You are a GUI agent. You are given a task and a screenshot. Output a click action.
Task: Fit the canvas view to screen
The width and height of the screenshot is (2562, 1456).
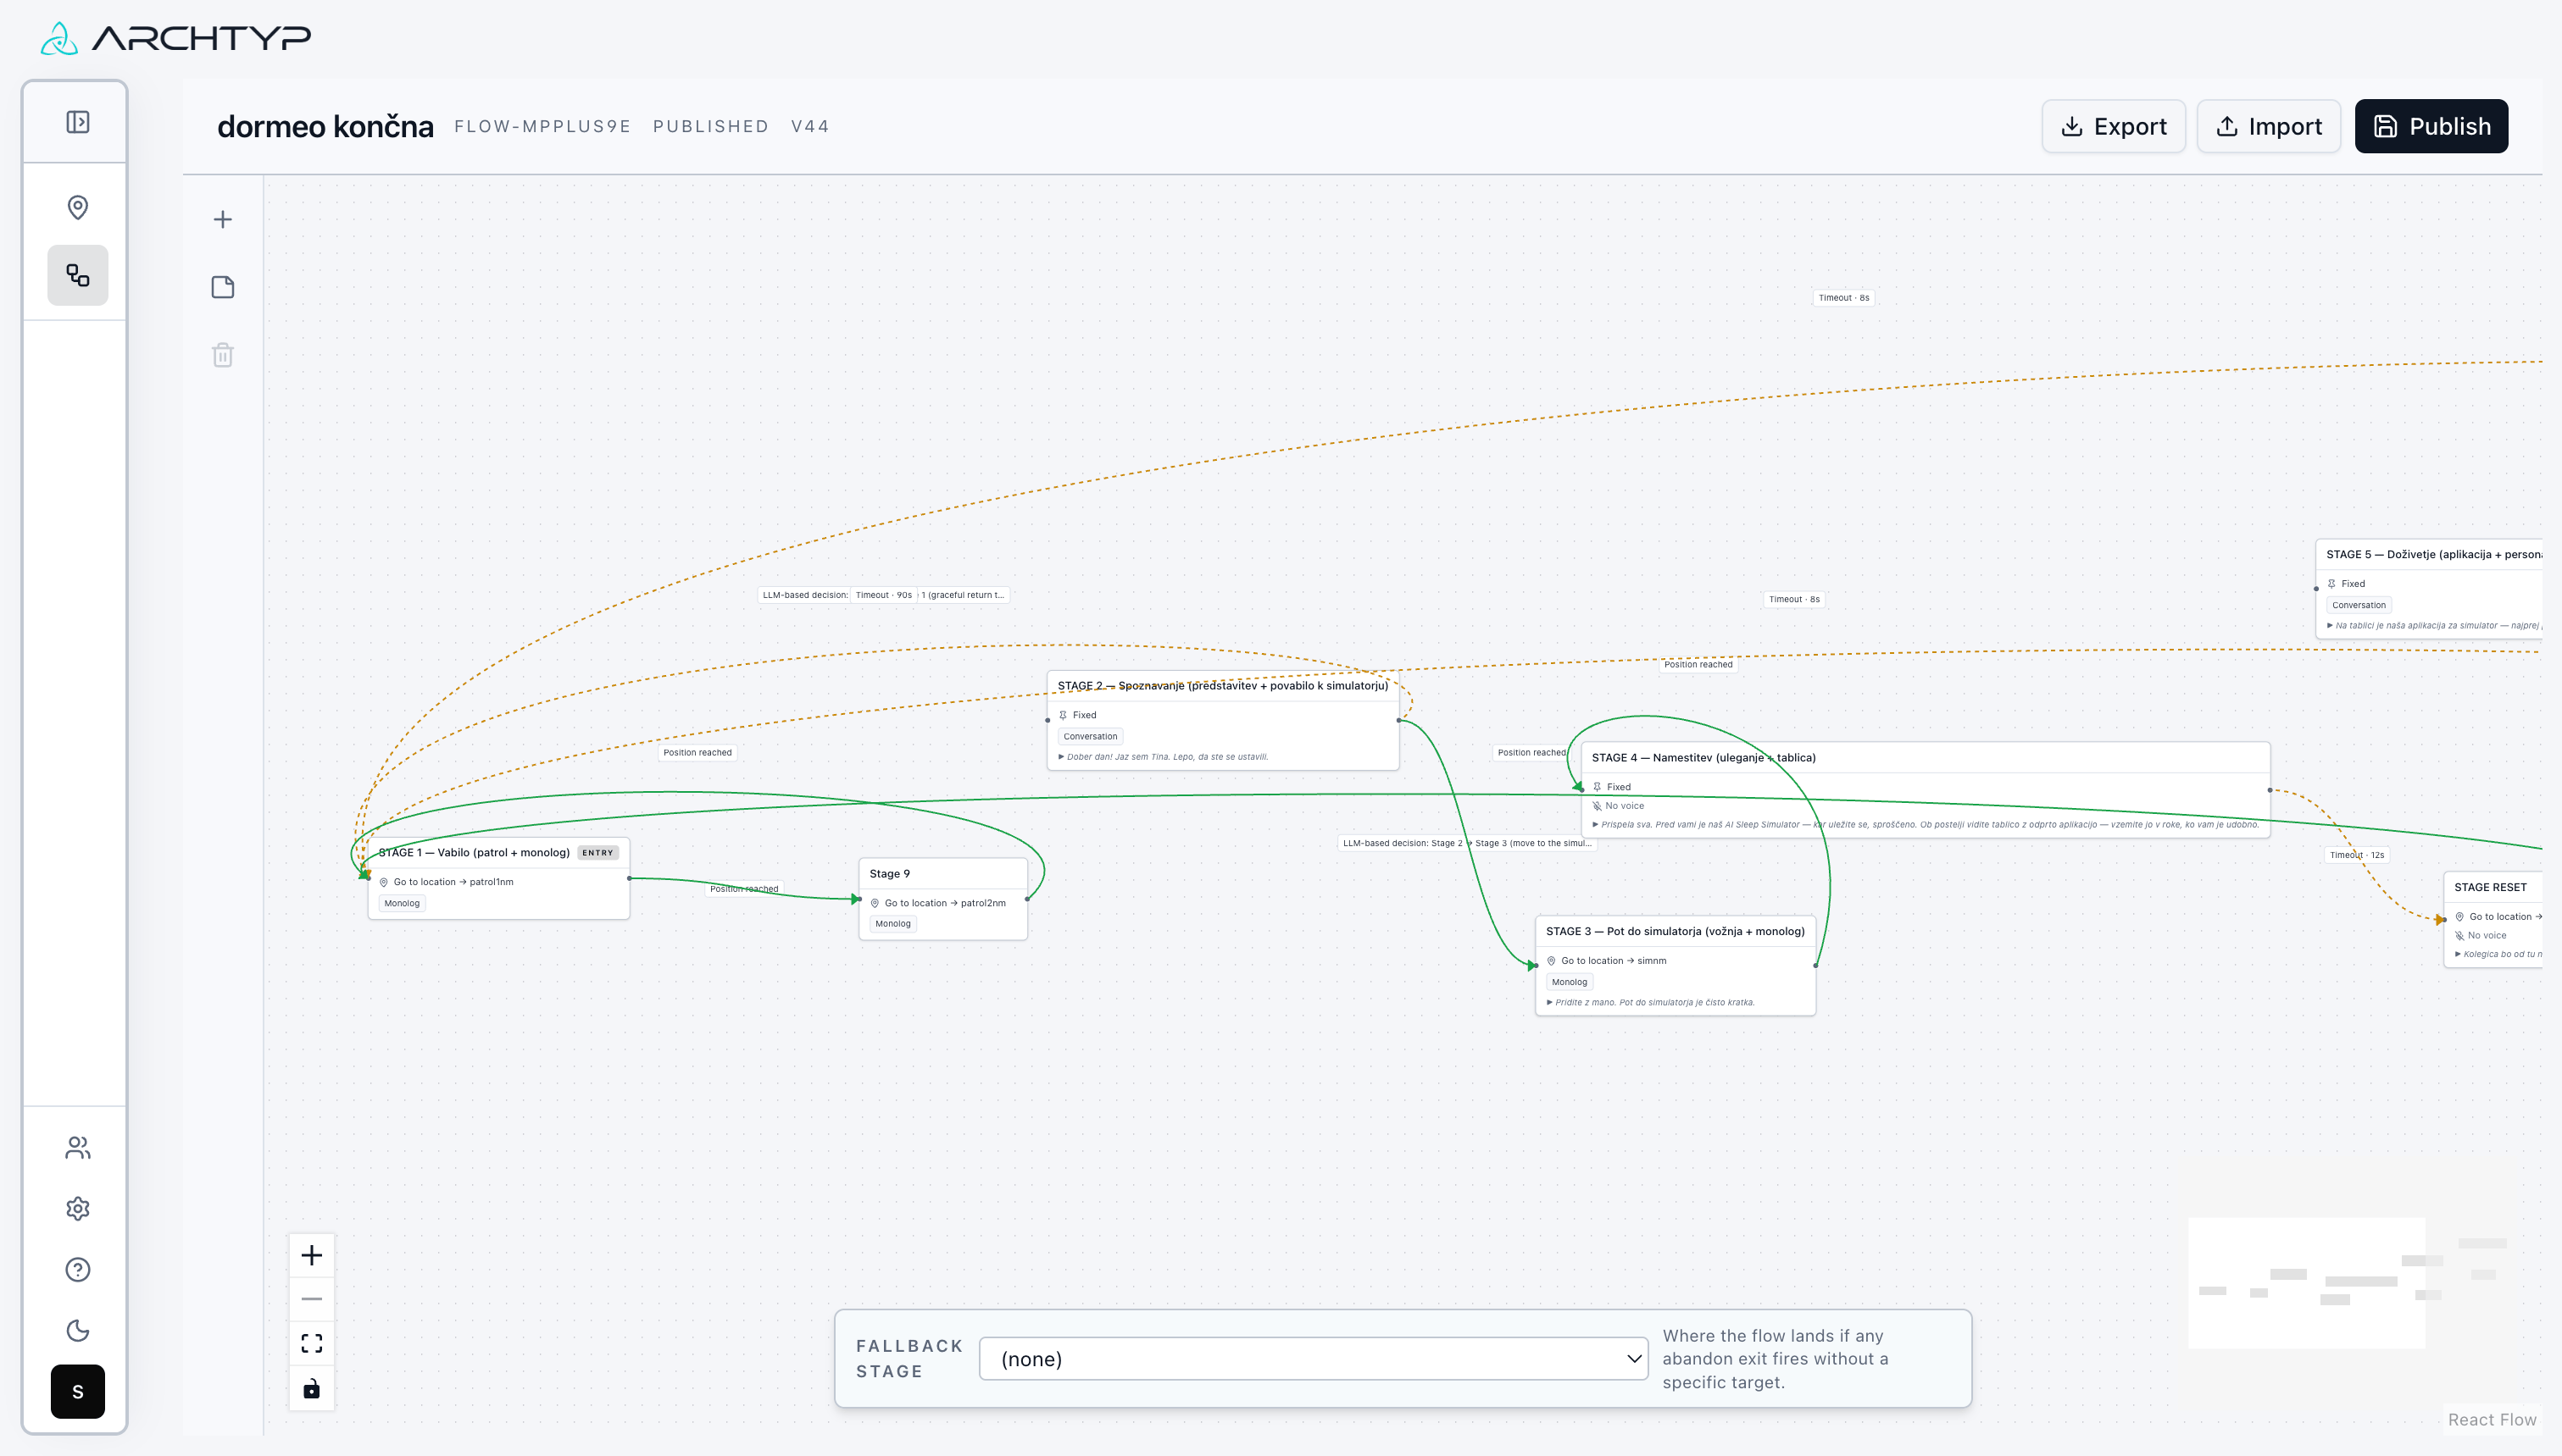311,1344
